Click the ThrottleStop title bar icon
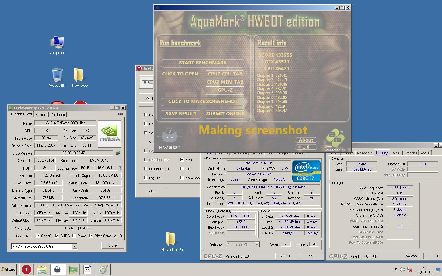The height and width of the screenshot is (276, 442). pos(139,68)
